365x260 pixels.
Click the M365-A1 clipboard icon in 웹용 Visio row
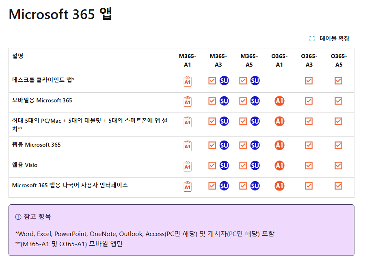tap(188, 166)
